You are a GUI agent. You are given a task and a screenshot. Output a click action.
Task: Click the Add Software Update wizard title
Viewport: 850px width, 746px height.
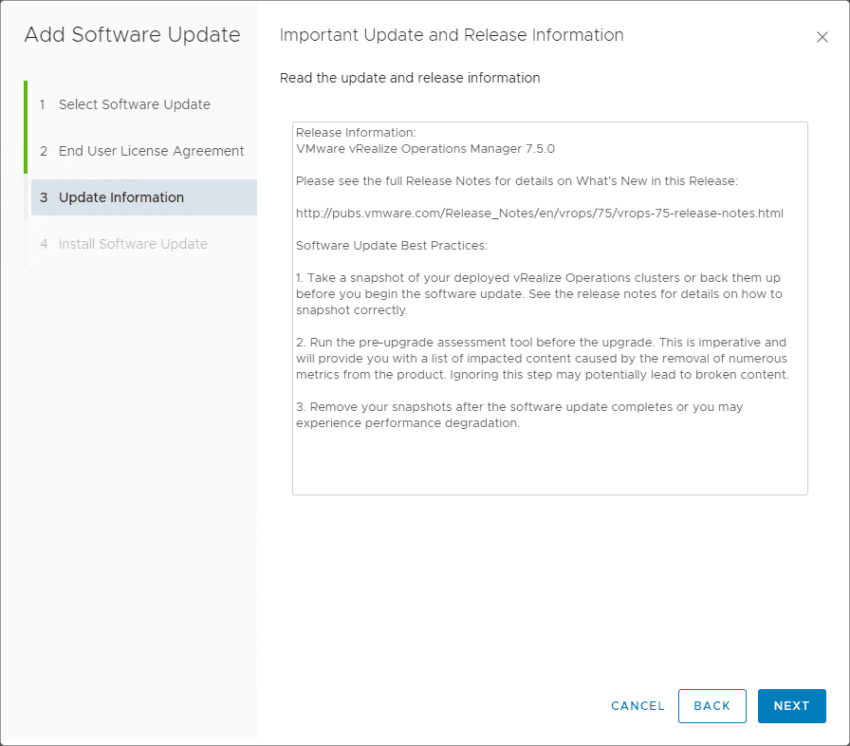(x=132, y=35)
